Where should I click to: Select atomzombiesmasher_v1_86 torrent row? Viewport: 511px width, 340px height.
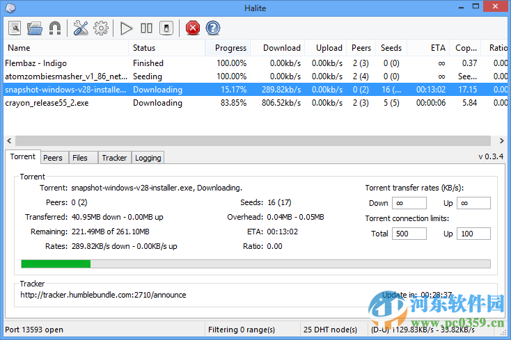(x=255, y=76)
